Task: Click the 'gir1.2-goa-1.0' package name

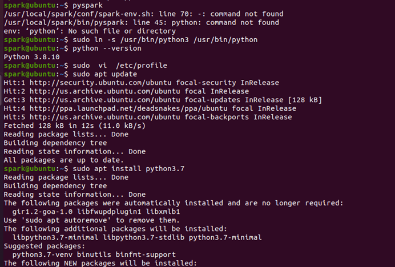Action: coord(42,212)
